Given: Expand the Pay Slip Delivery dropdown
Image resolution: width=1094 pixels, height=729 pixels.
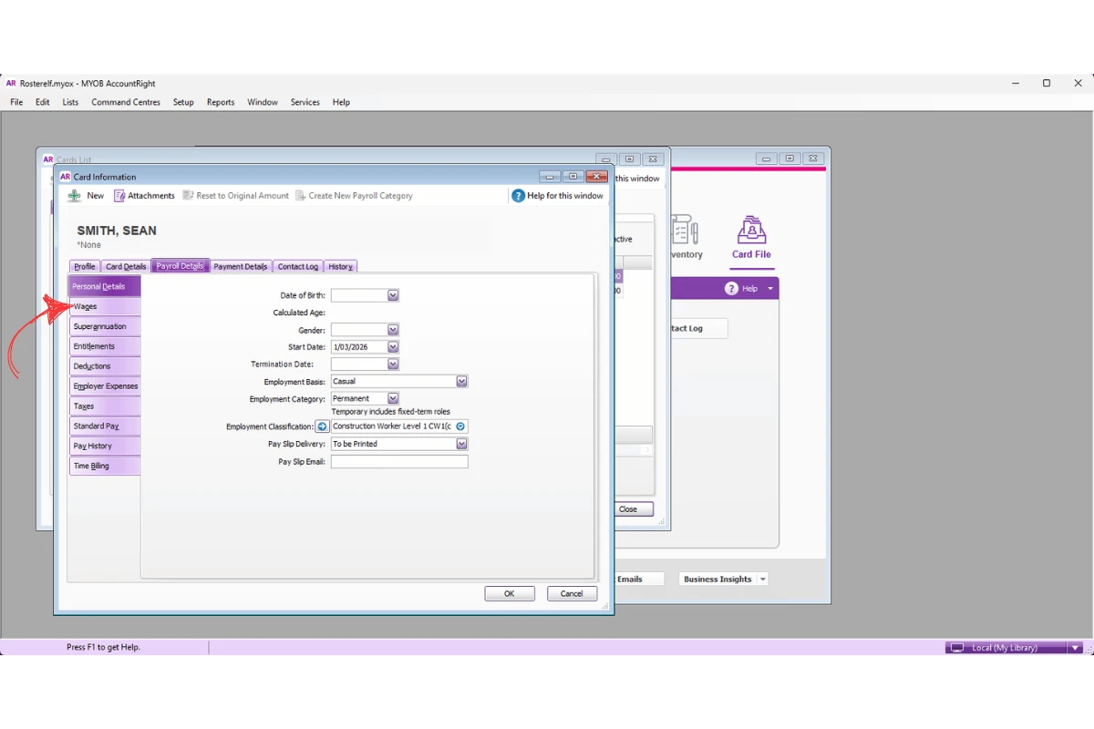Looking at the screenshot, I should [461, 444].
